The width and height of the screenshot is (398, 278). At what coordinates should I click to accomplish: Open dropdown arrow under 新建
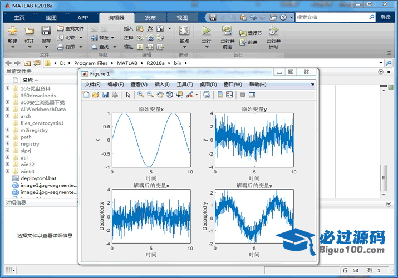(13, 47)
